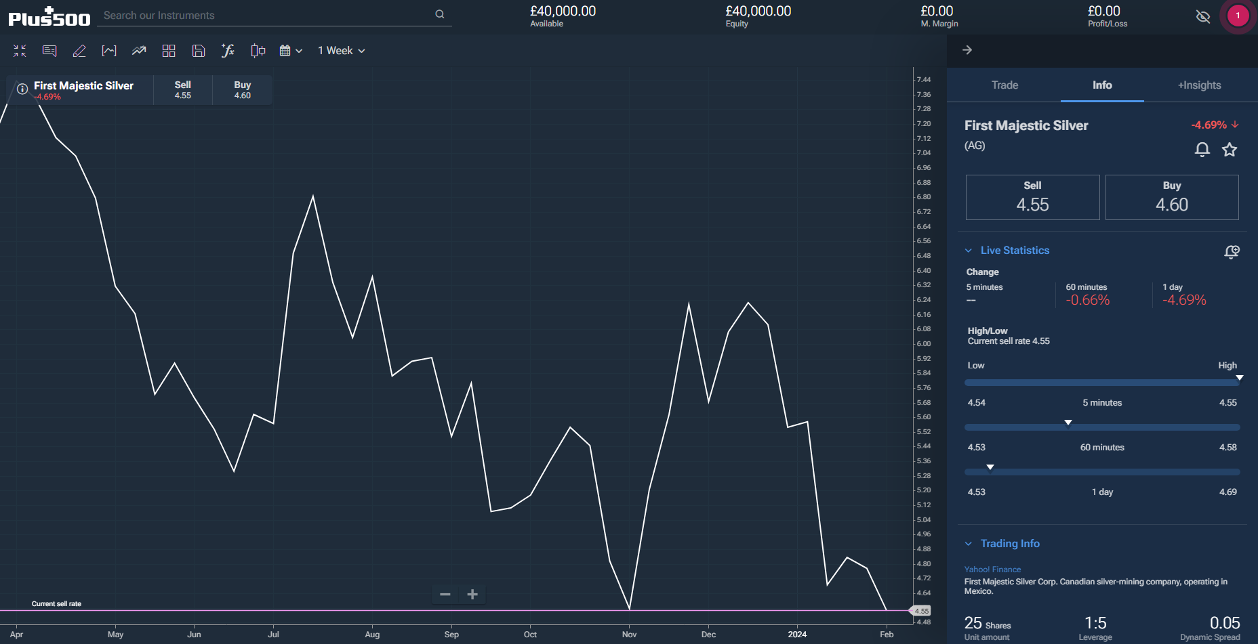Open the fx indicators menu
Viewport: 1258px width, 644px height.
click(x=228, y=51)
